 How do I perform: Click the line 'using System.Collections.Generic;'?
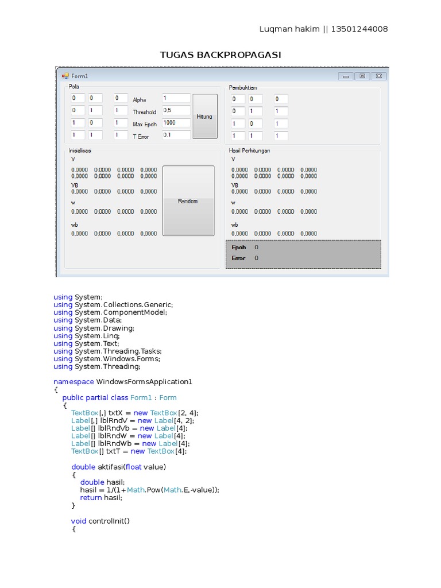pyautogui.click(x=113, y=305)
